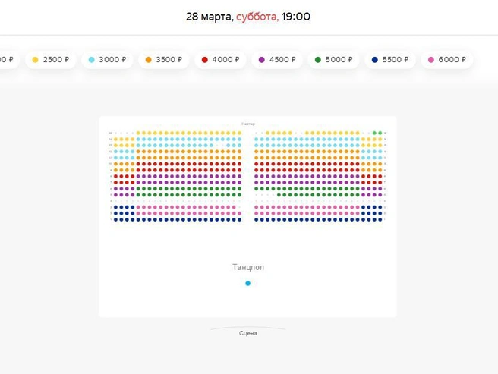Select the 2500 ₽ price filter chip

click(x=51, y=60)
